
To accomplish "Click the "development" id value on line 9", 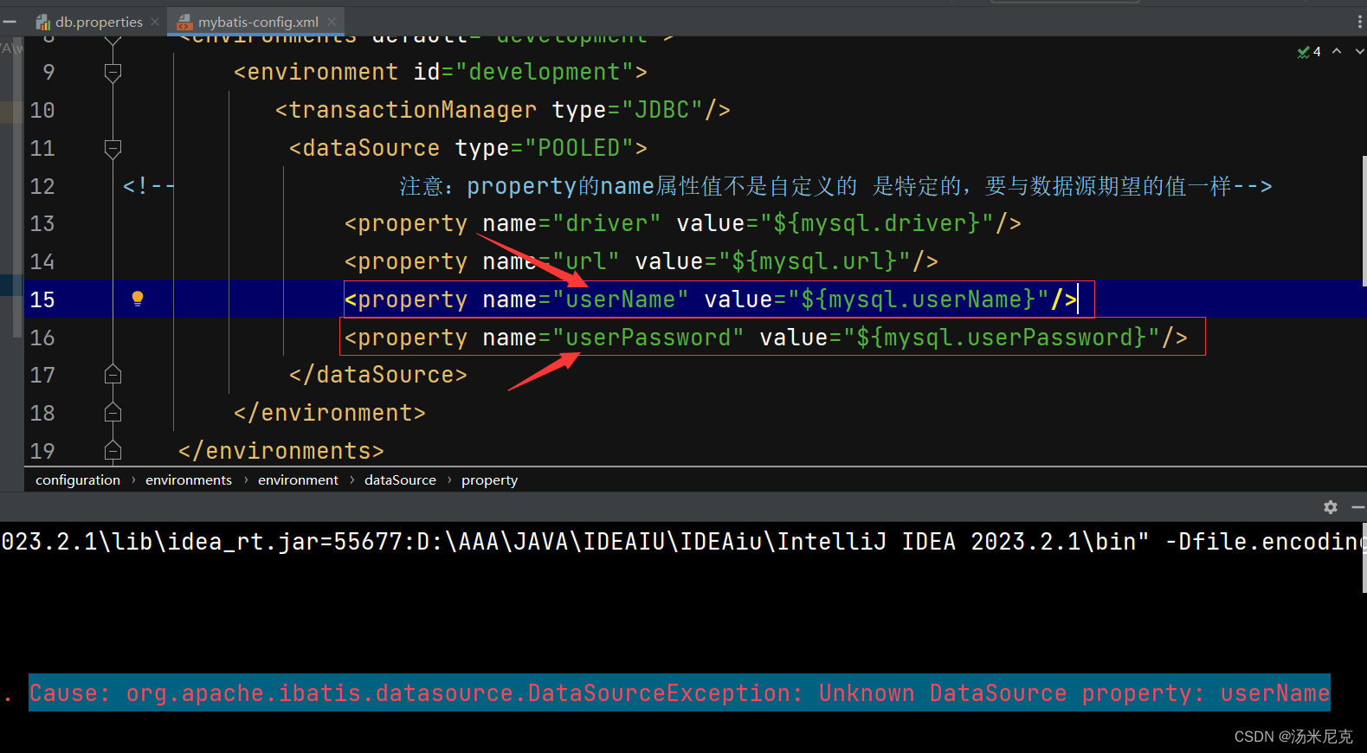I will (x=545, y=72).
